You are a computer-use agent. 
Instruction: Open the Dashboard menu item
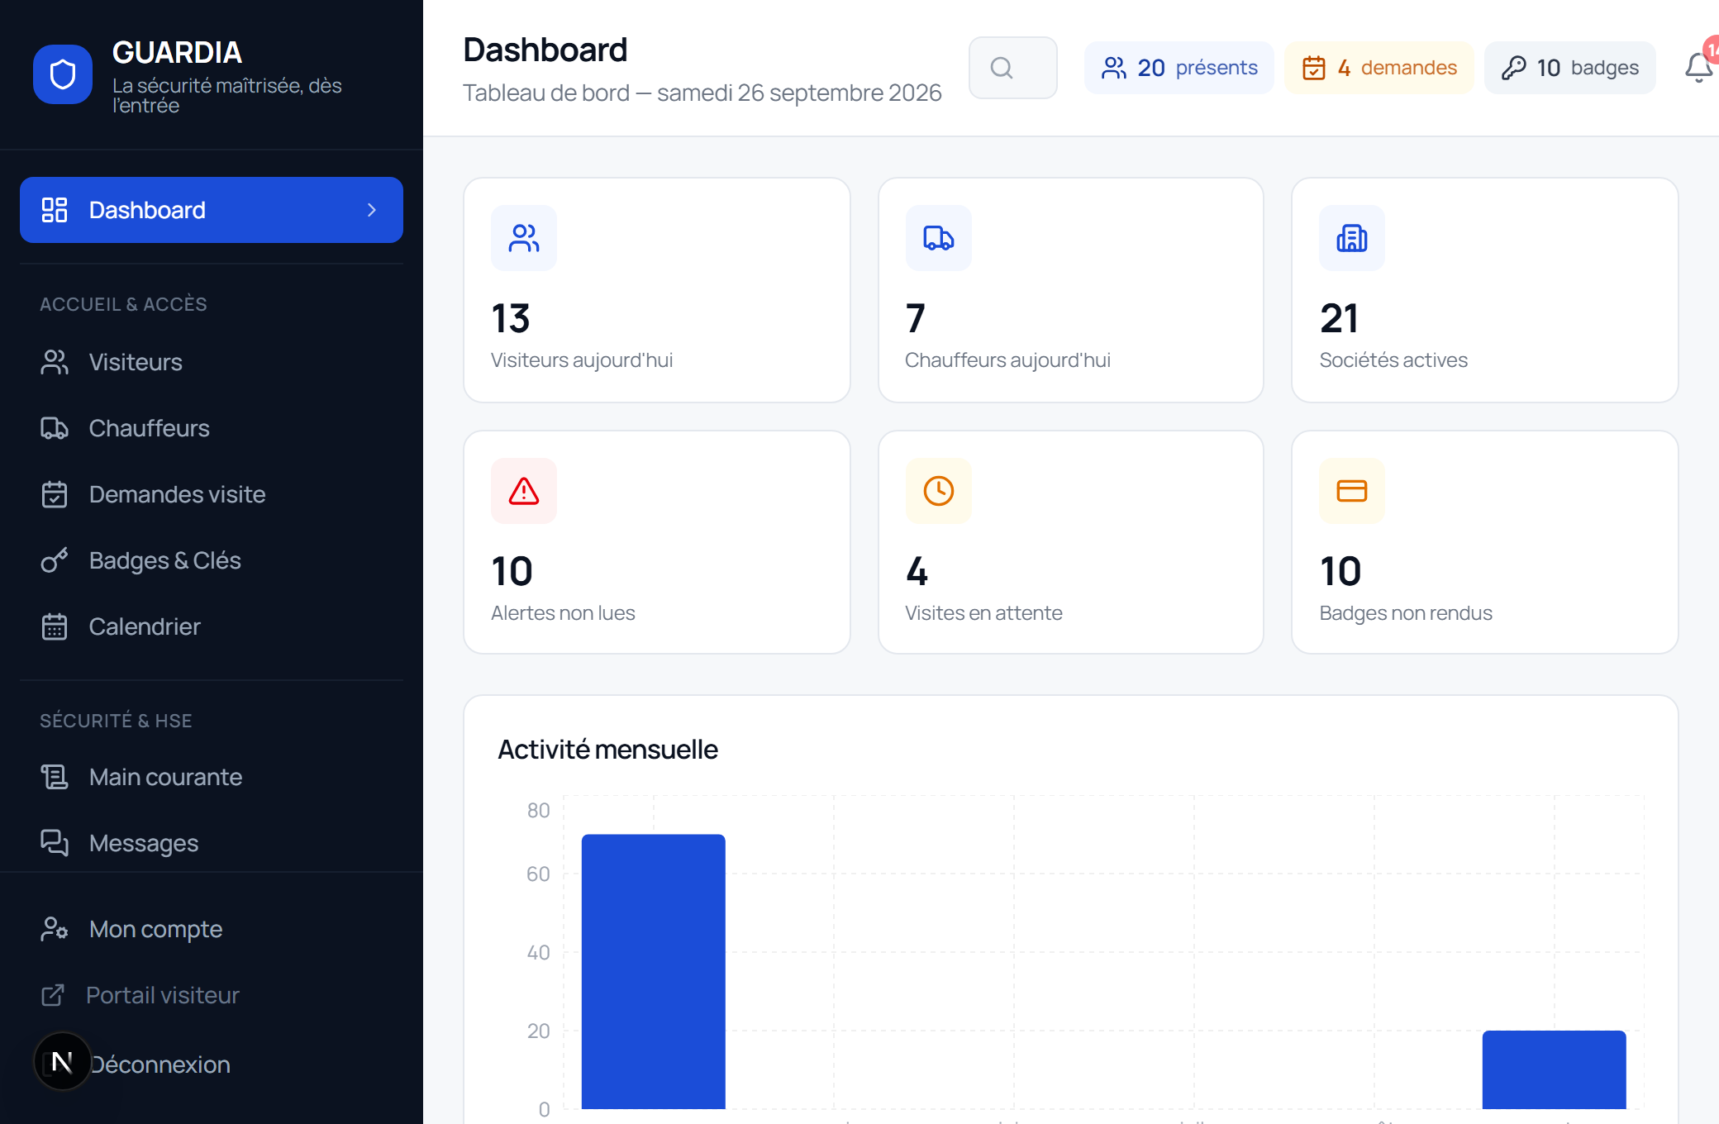pos(212,210)
